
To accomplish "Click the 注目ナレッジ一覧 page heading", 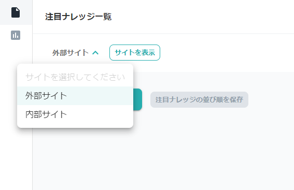I will point(78,17).
